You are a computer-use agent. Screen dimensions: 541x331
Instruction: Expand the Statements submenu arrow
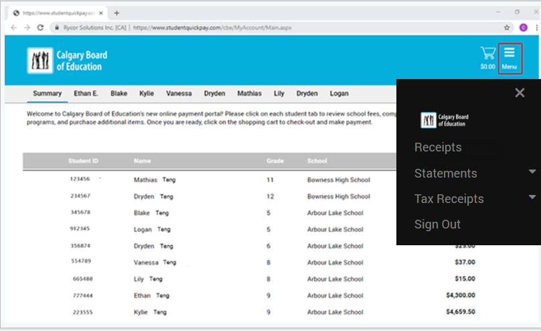(x=532, y=173)
